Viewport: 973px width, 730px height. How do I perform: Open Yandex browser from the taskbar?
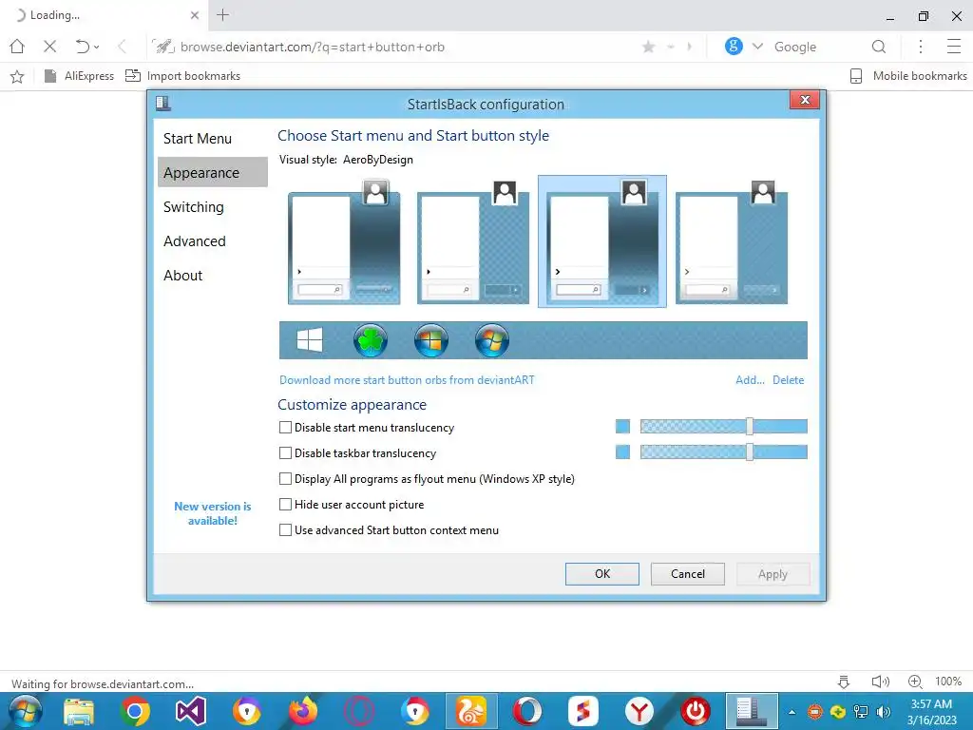pyautogui.click(x=639, y=711)
